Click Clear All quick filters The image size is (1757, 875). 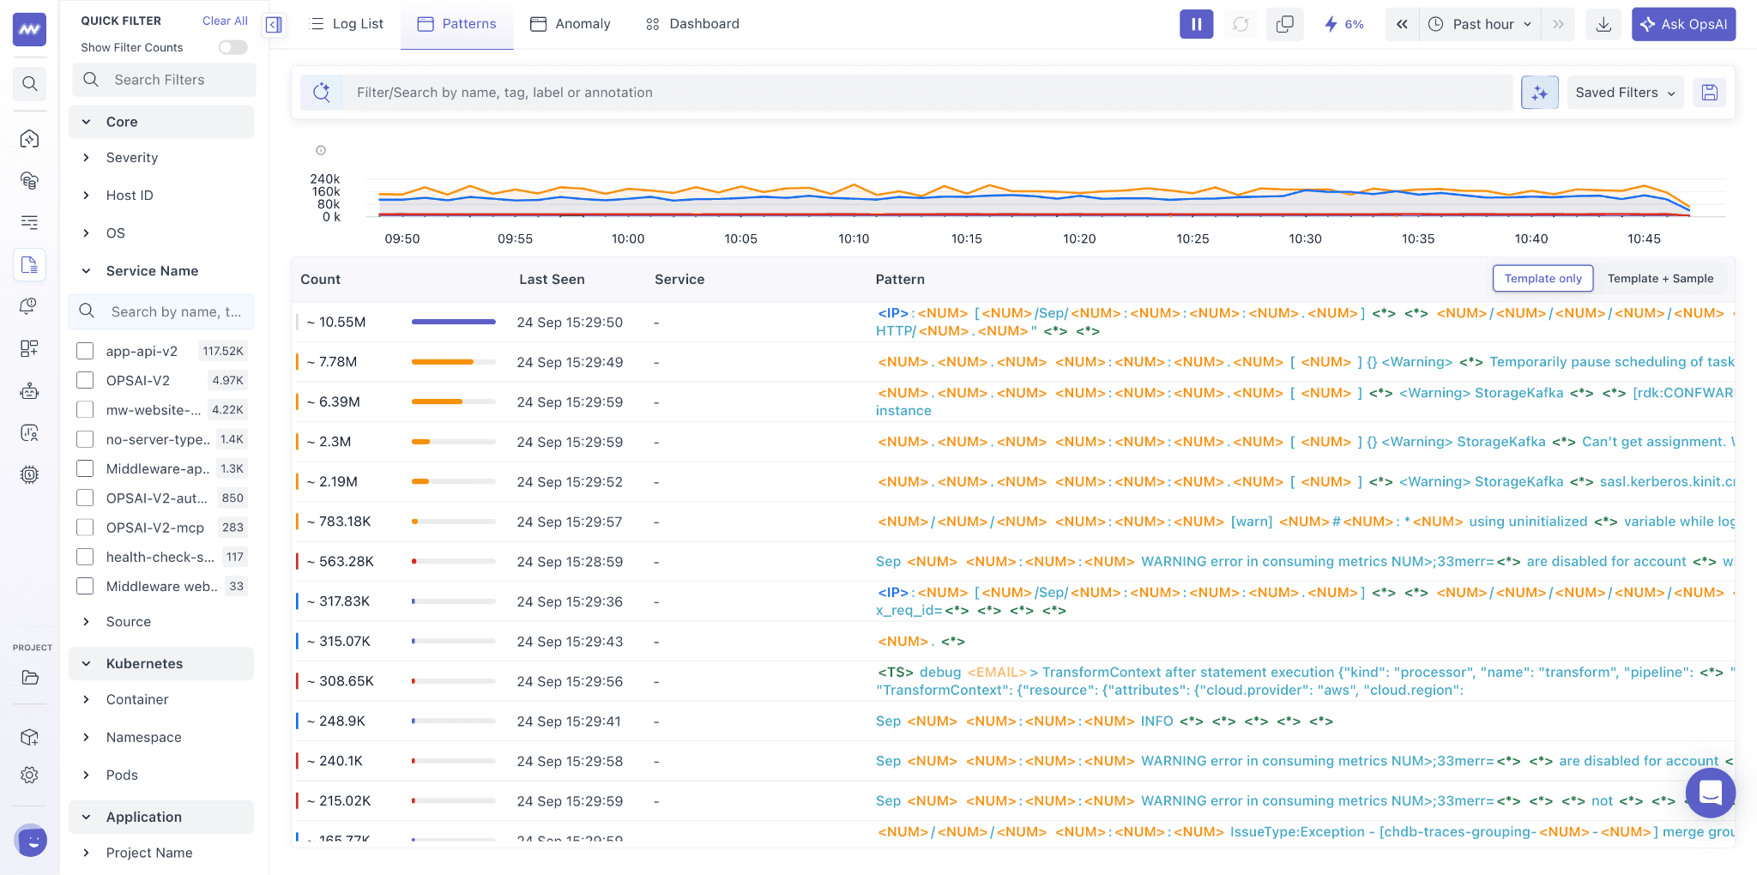click(x=225, y=21)
